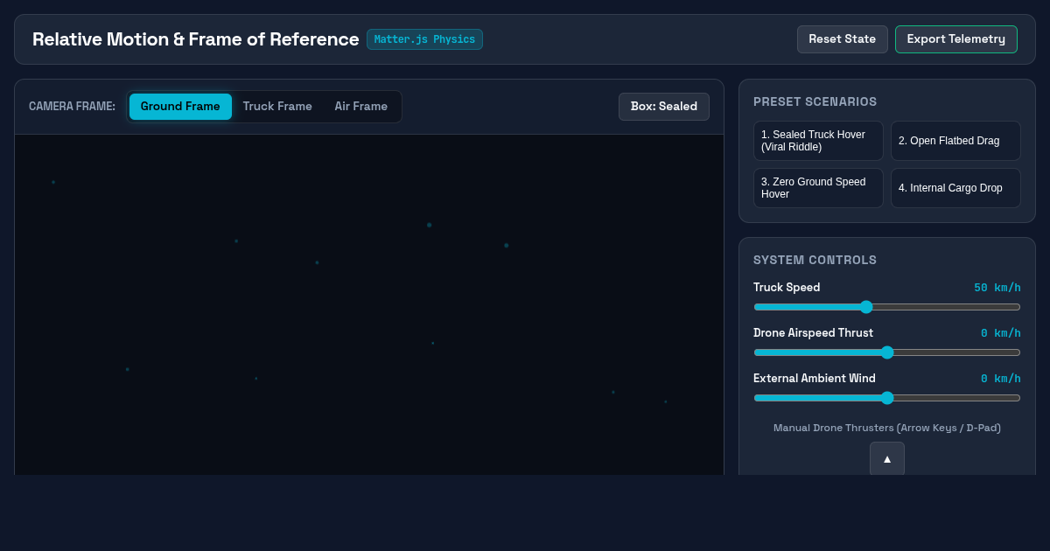The width and height of the screenshot is (1050, 551).
Task: Adjust the External Ambient Wind slider
Action: 887,398
